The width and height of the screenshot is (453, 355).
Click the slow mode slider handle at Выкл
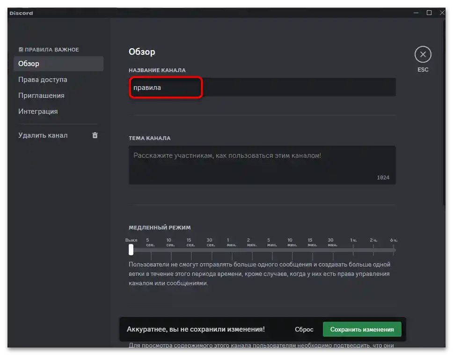pos(131,250)
